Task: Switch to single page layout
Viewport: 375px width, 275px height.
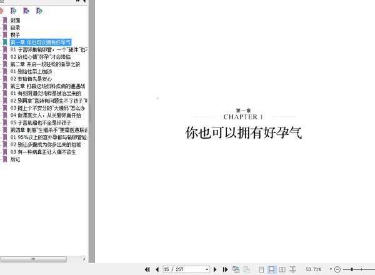Action: coord(261,269)
